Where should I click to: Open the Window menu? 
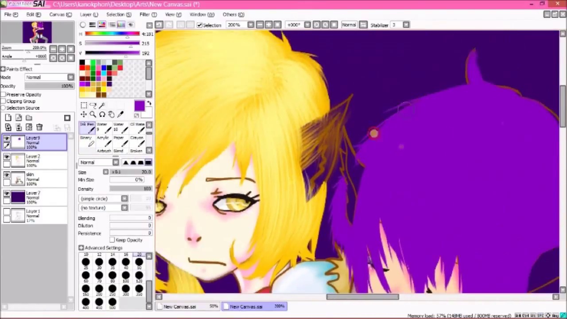(x=202, y=15)
